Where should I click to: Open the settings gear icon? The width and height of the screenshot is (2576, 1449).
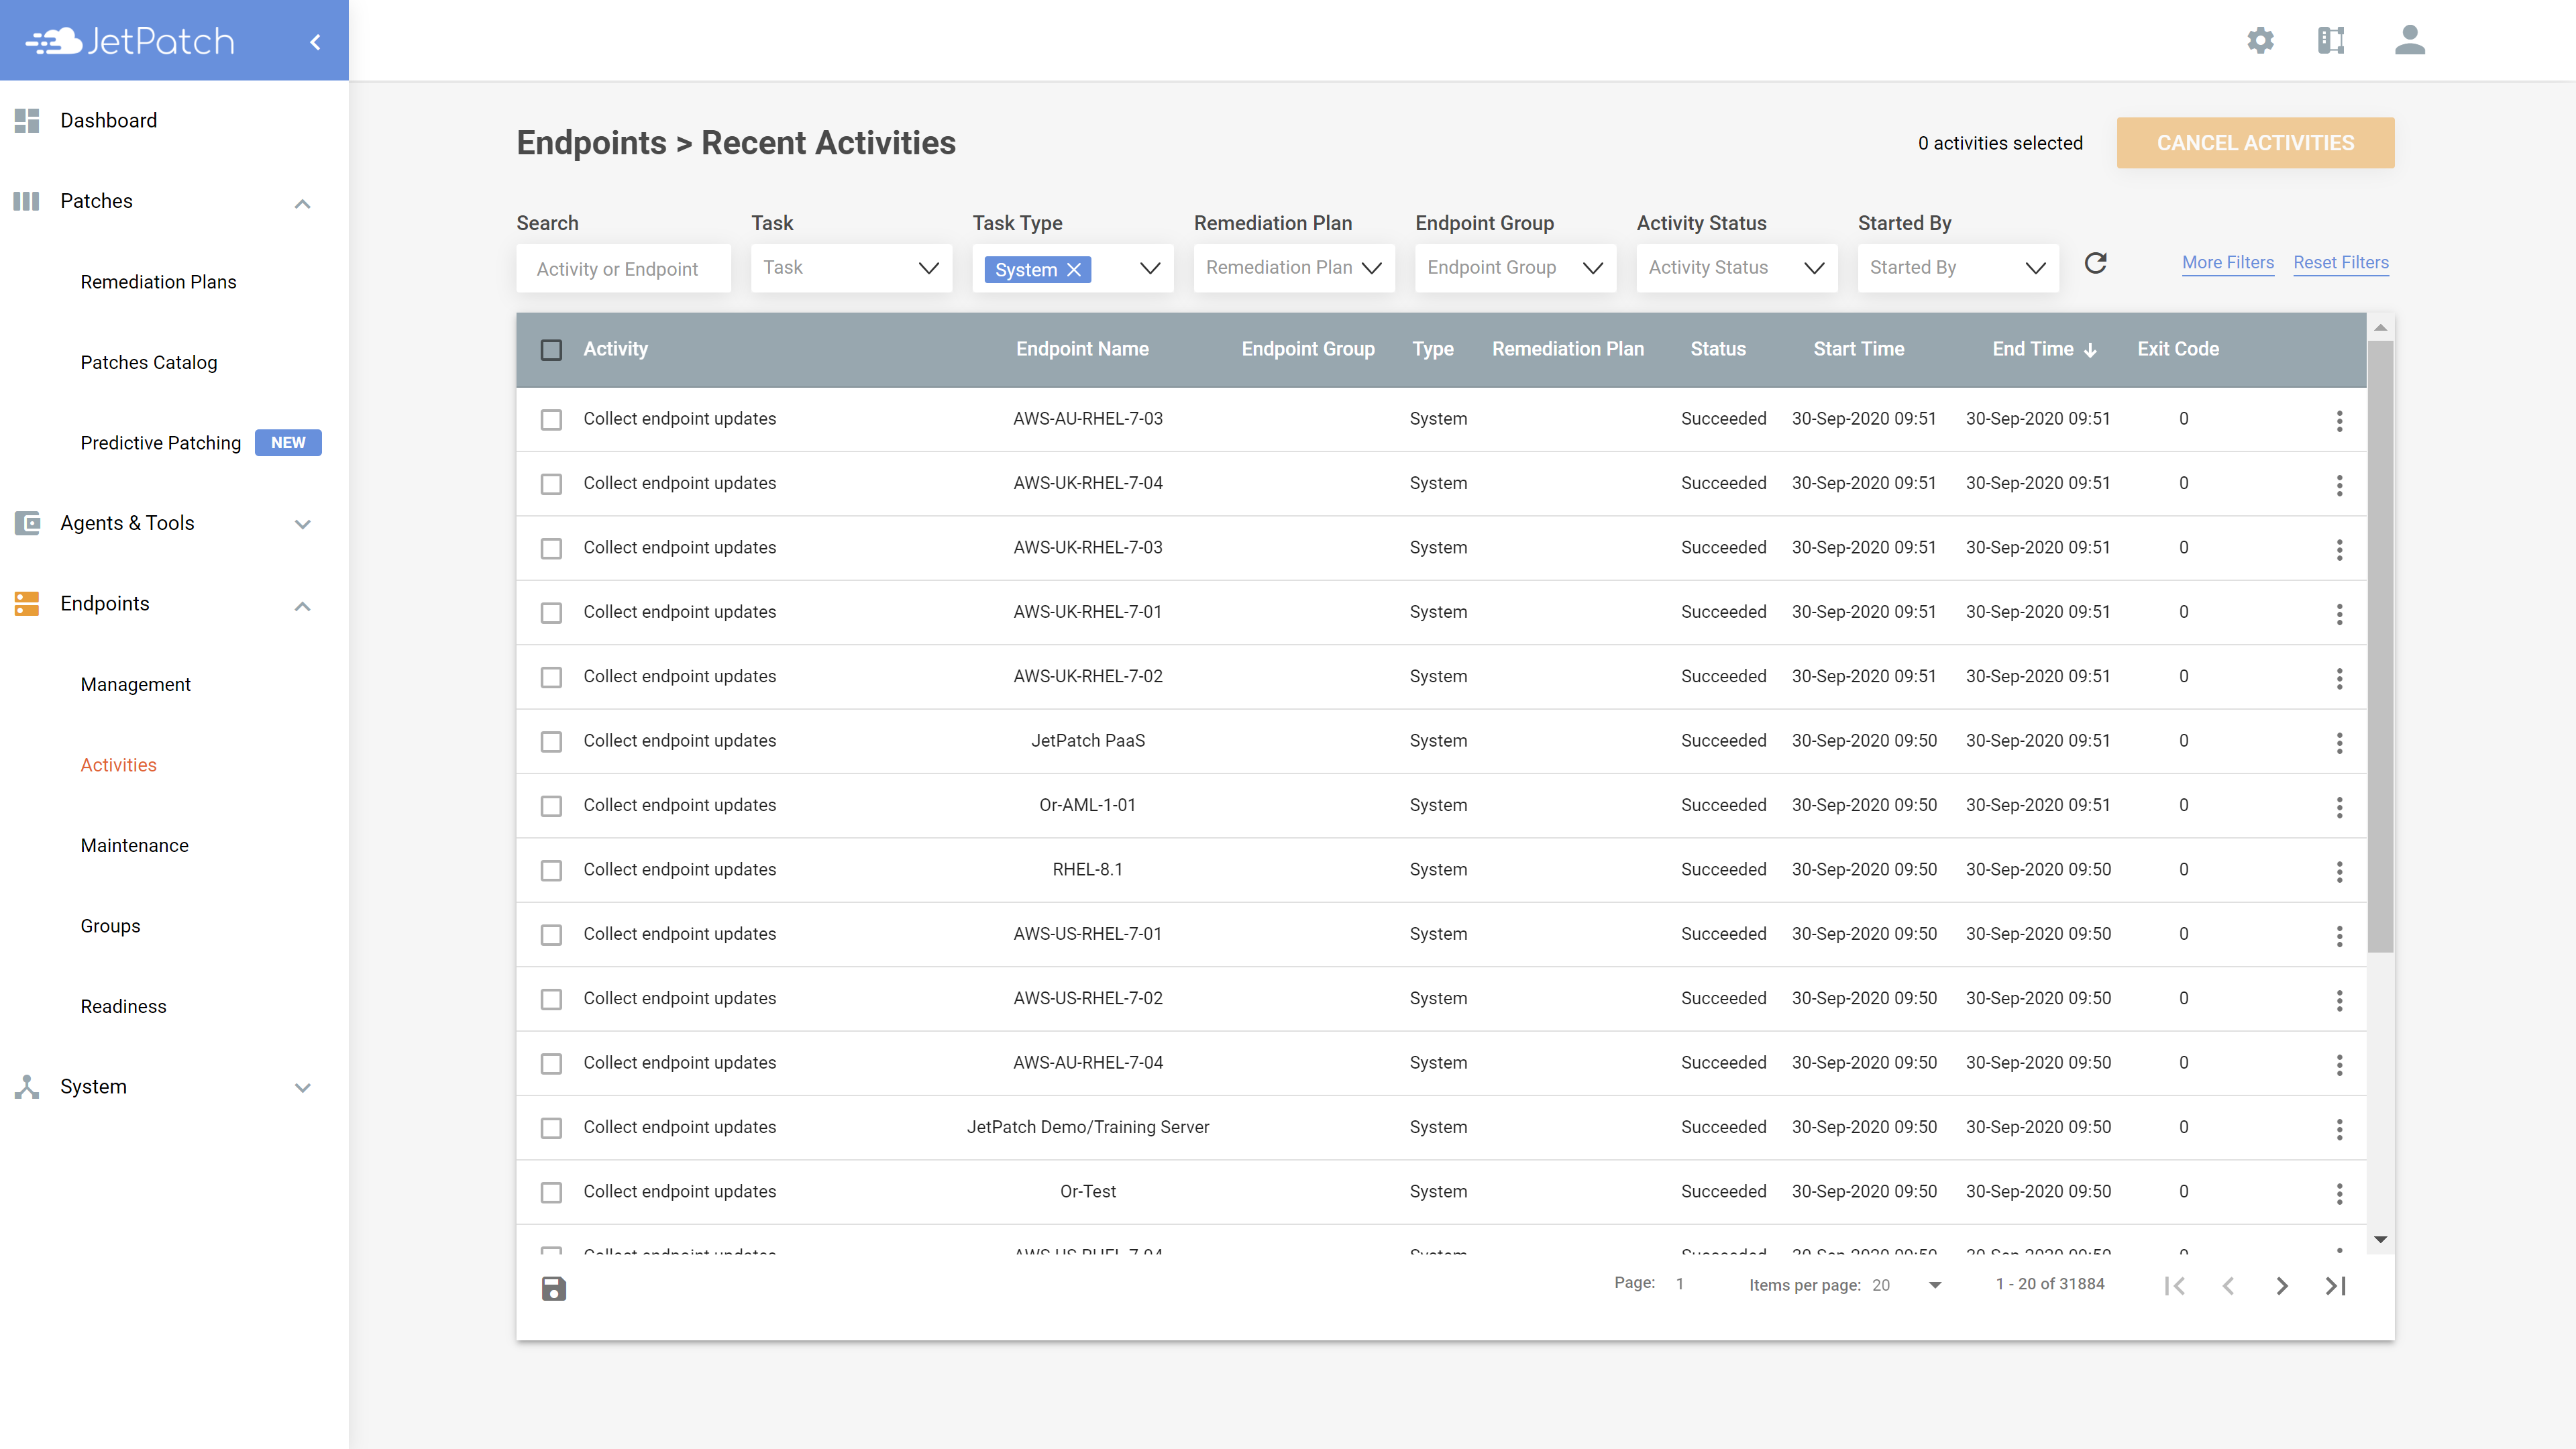coord(2260,41)
